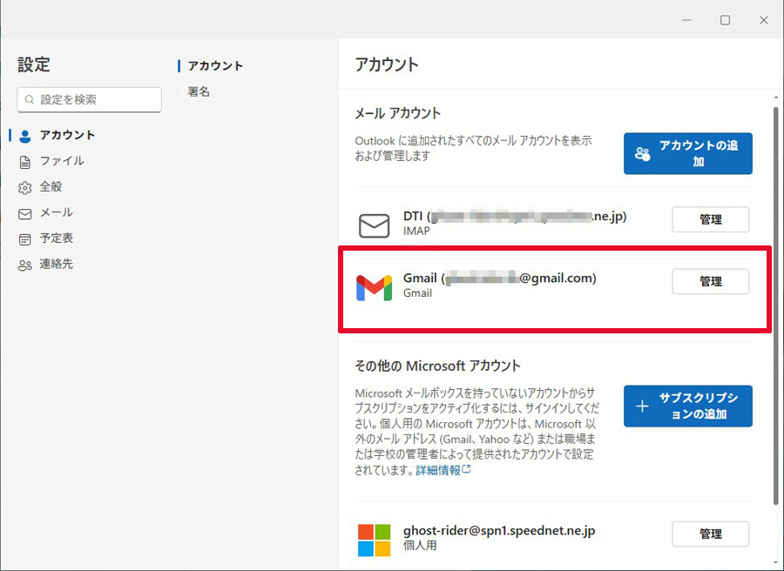Click the people icon beside 連絡先
Screen dimensions: 784x571
pyautogui.click(x=24, y=265)
